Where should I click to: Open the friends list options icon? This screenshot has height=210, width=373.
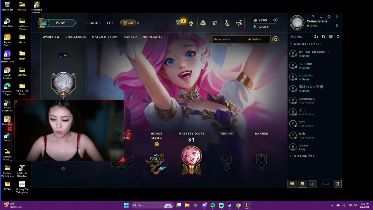[x=331, y=37]
